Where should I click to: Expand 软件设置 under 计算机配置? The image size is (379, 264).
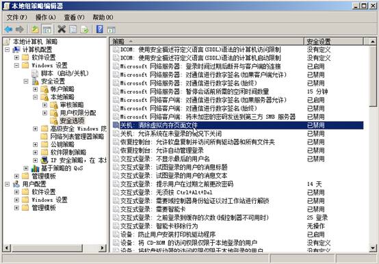point(16,57)
